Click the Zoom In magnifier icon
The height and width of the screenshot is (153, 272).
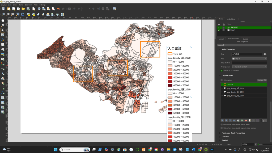[3, 14]
